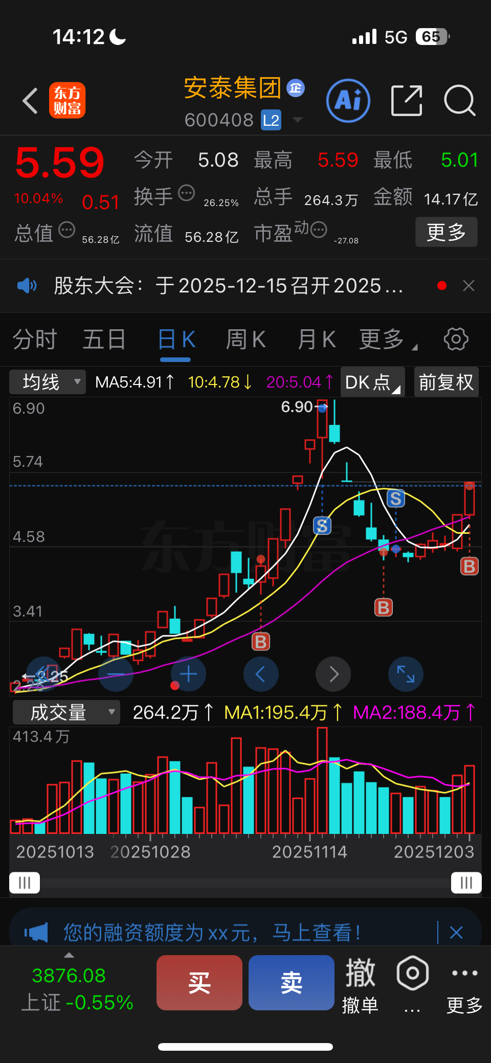Tap MA1:195.4万 volume average label
The height and width of the screenshot is (1063, 491).
pyautogui.click(x=284, y=712)
